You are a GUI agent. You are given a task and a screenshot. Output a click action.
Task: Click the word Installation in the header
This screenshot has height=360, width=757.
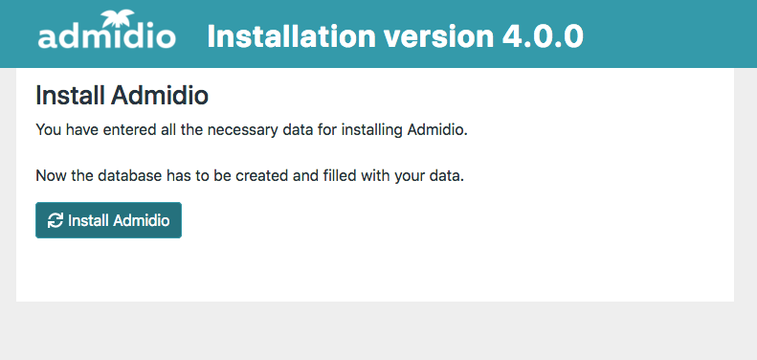291,36
